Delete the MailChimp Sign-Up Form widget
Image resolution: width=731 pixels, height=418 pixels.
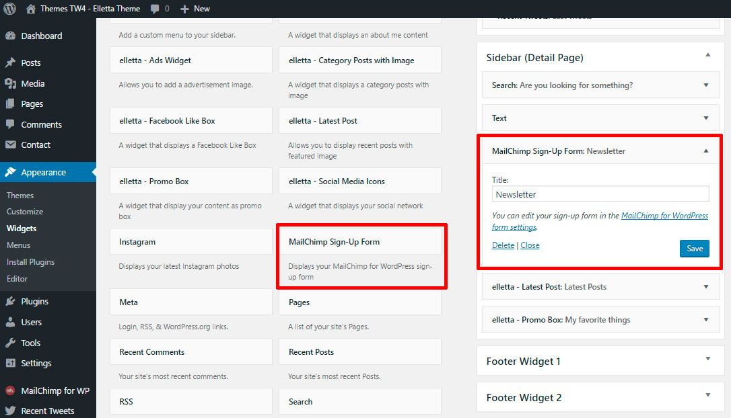(503, 245)
